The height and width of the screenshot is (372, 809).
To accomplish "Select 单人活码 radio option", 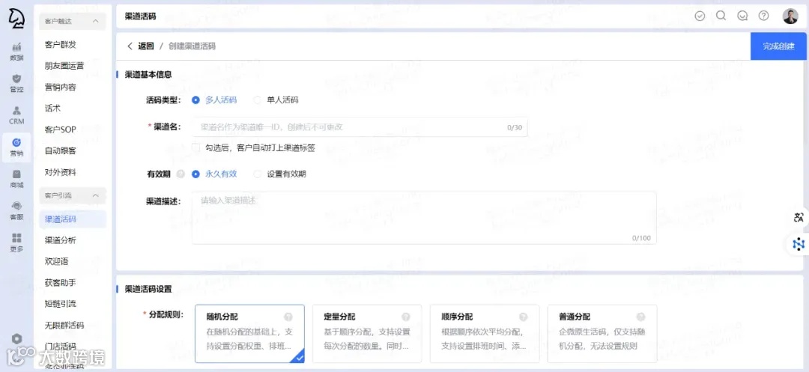I will point(257,100).
